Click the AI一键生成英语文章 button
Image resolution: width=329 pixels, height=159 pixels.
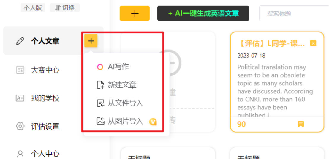click(x=203, y=13)
